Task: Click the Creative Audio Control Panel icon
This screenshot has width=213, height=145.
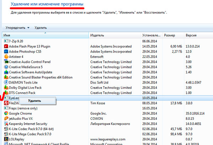Action: (x=6, y=62)
